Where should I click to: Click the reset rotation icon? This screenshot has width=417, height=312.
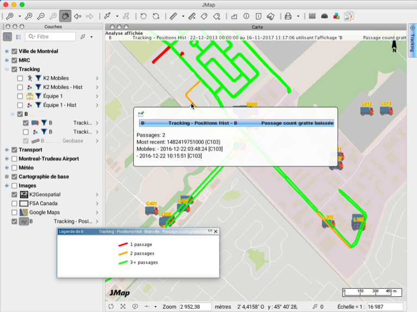click(x=156, y=16)
